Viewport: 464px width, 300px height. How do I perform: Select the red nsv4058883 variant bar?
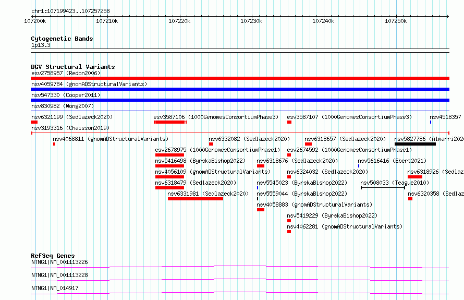(260, 210)
